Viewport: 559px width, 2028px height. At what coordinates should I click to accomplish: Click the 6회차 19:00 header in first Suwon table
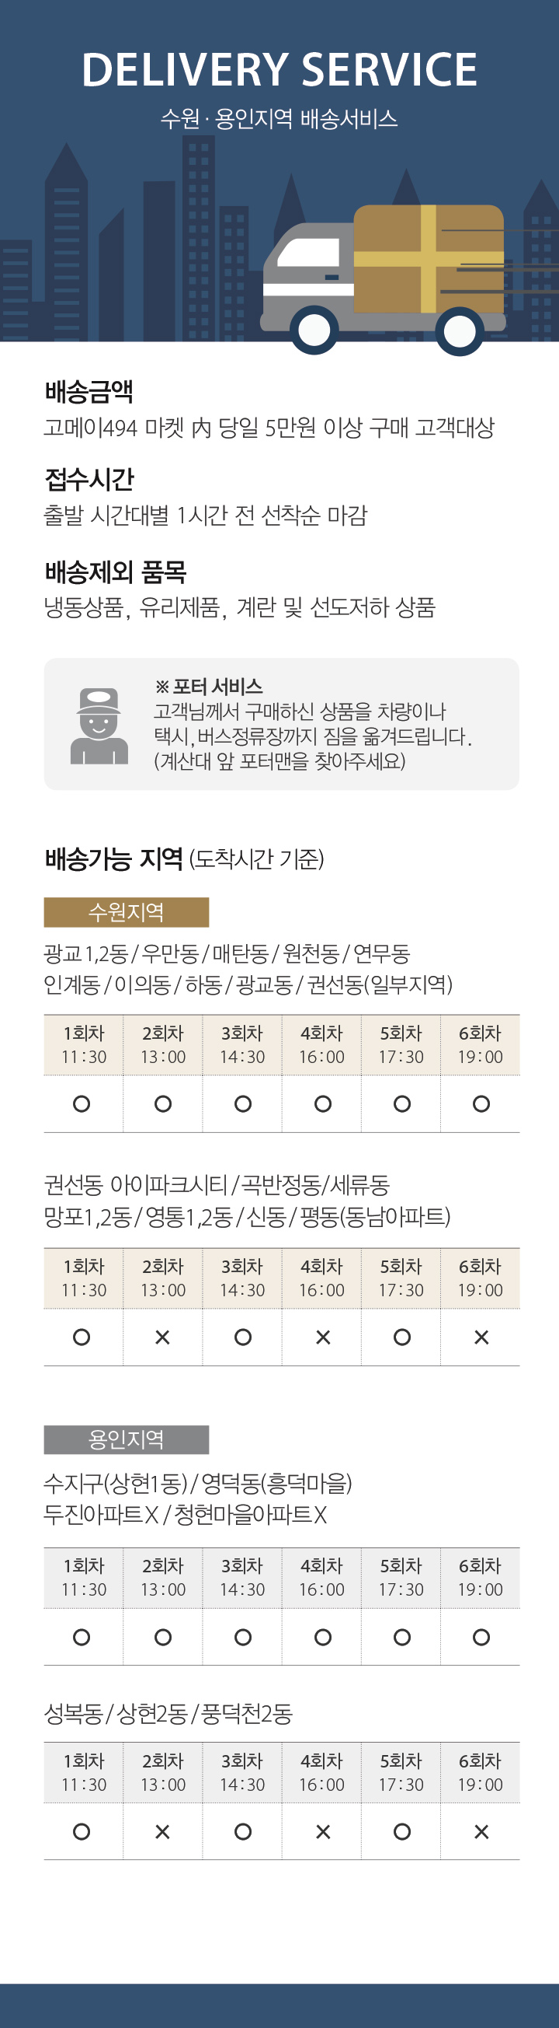481,1044
